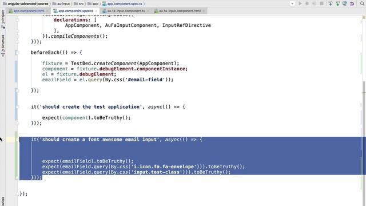The image size is (366, 206).
Task: Close the app.component.spec.ts tab
Action: (x=96, y=11)
